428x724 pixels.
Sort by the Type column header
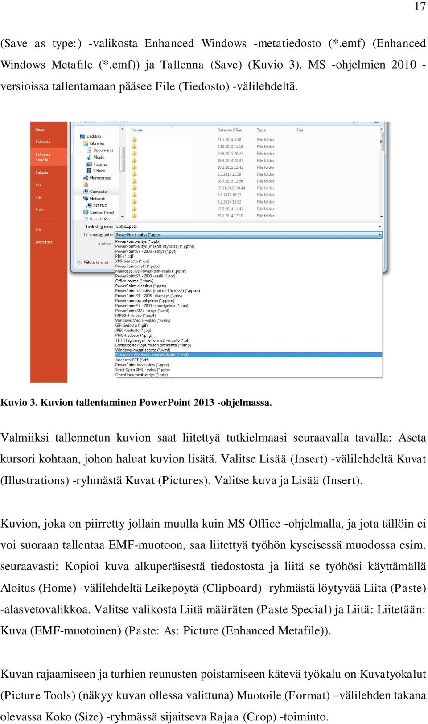pos(261,131)
